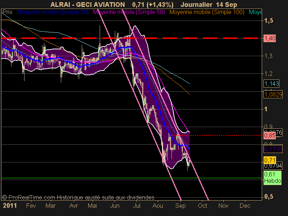Click the cyan "1,143" price tag
The width and height of the screenshot is (288, 216).
[271, 84]
